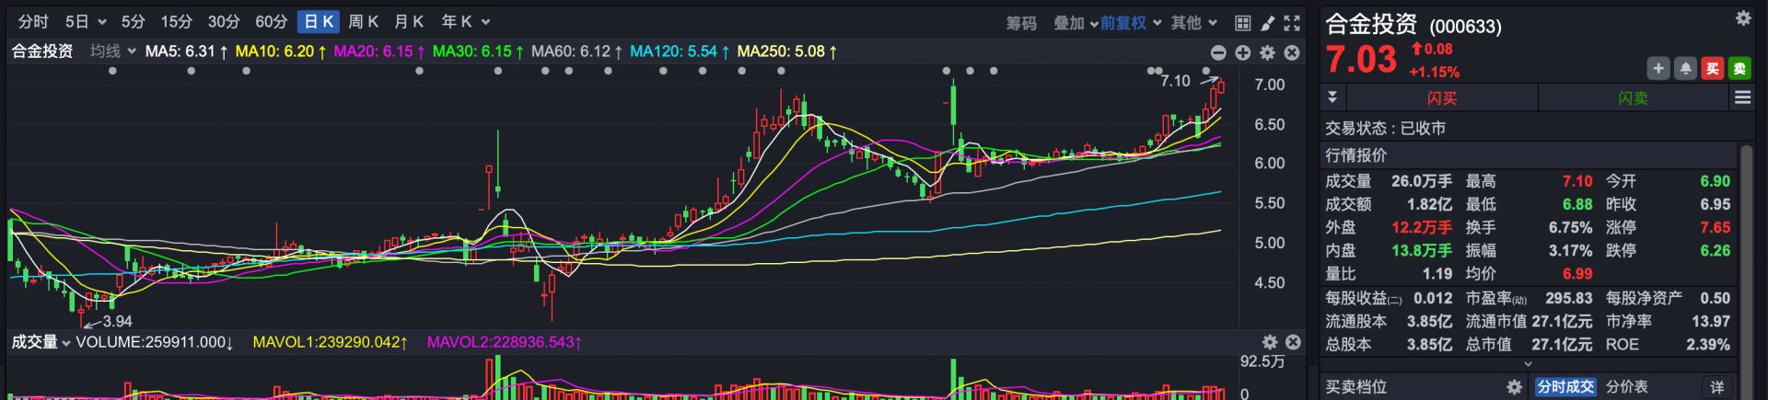This screenshot has width=1768, height=400.
Task: Click the 闪卖 quick sell button
Action: click(1633, 97)
